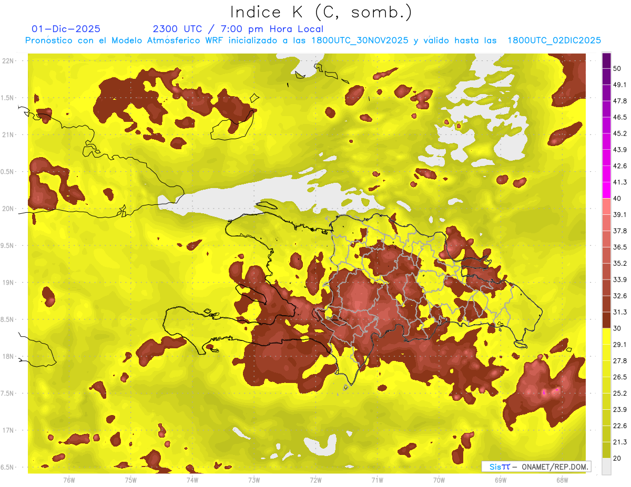
Task: Click the title 'Indice K (C, somb.)'
Action: [x=321, y=12]
